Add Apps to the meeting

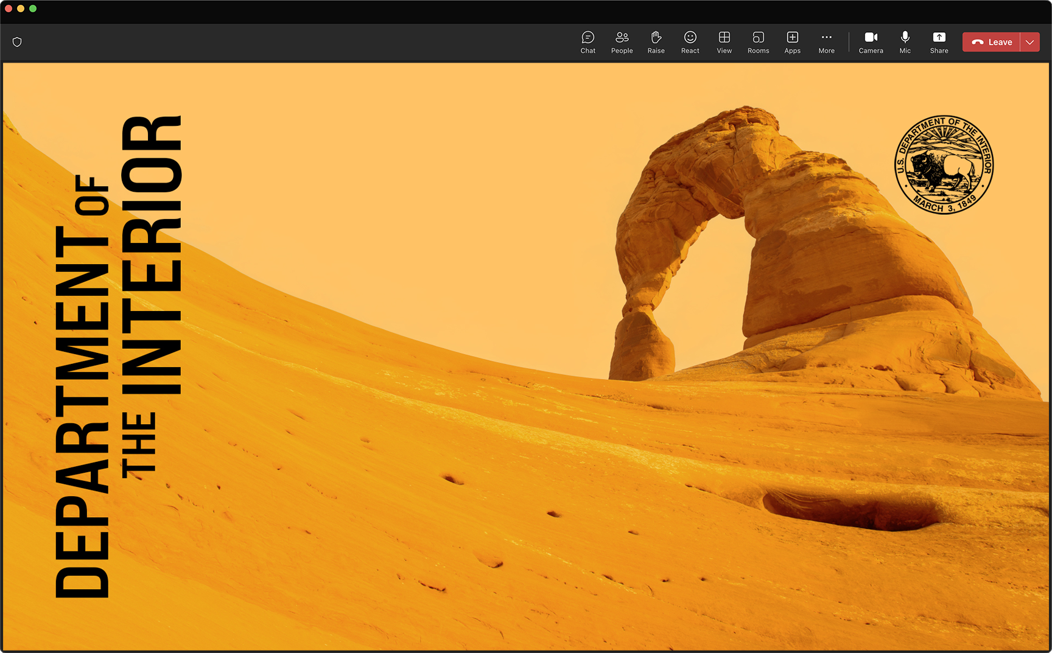[x=792, y=42]
